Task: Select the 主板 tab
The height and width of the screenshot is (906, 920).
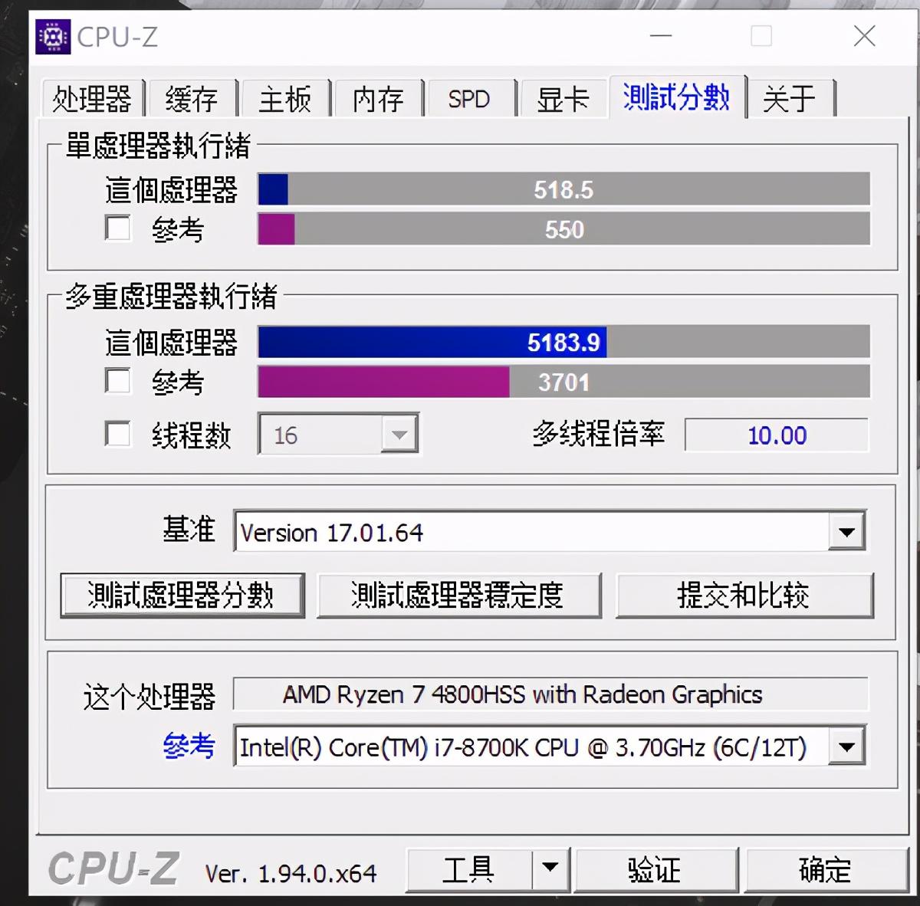Action: (285, 99)
